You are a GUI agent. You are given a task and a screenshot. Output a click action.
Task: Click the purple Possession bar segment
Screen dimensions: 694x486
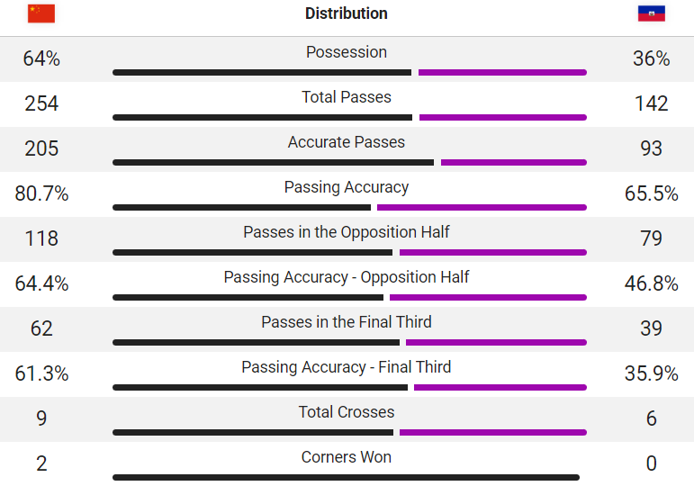(x=502, y=73)
